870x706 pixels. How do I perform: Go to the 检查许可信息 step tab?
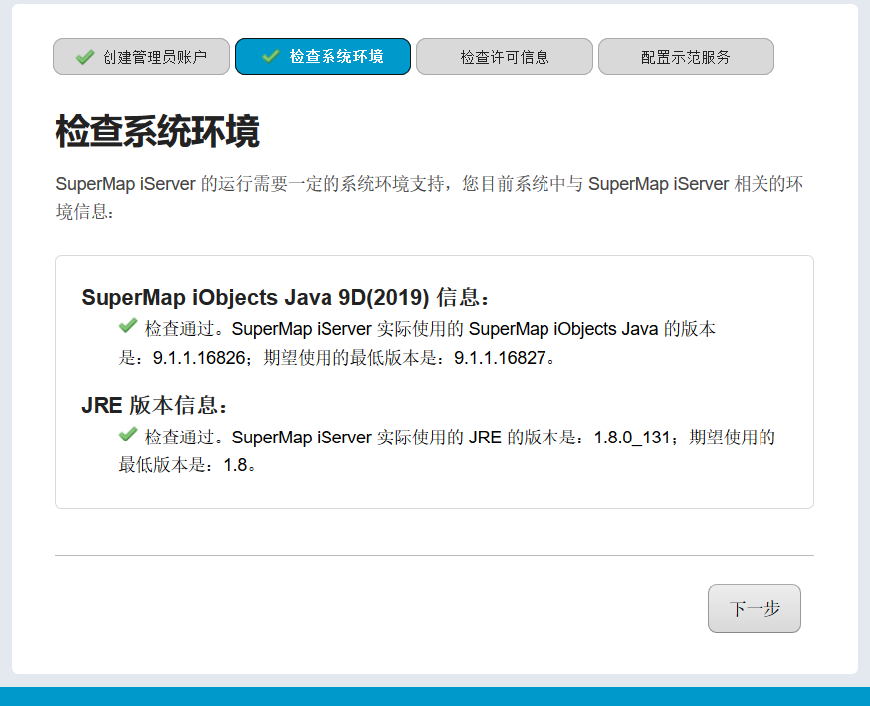(505, 56)
